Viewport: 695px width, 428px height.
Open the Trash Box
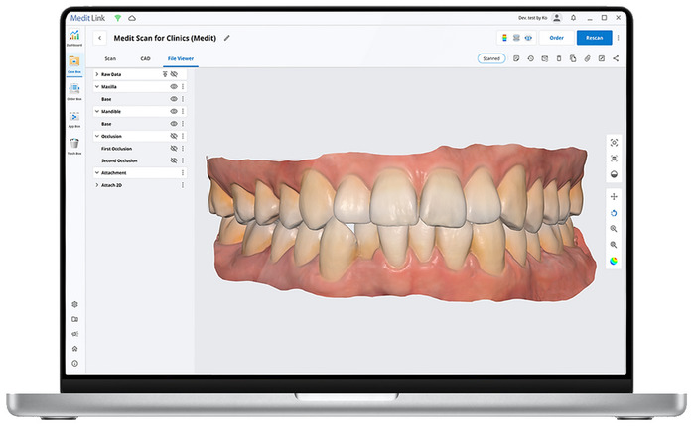tap(74, 145)
